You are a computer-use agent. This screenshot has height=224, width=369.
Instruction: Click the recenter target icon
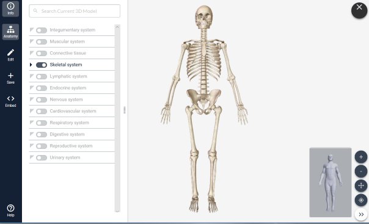[x=361, y=200]
